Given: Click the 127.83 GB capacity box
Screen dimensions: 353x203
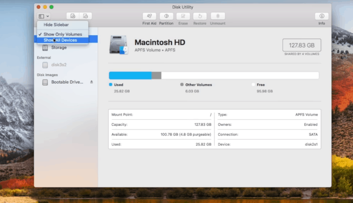Looking at the screenshot, I should coord(302,45).
